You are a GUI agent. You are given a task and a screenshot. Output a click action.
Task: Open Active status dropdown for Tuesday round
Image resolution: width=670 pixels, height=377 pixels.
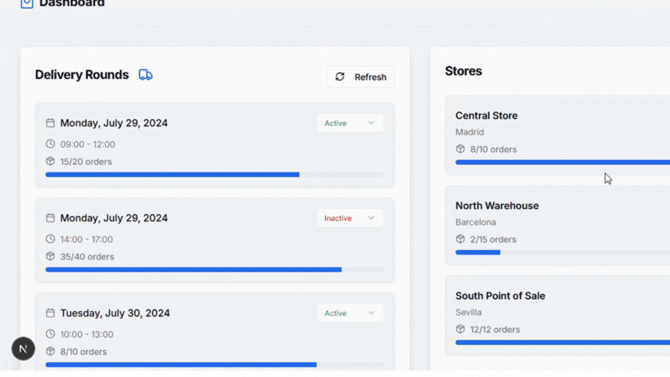click(350, 313)
